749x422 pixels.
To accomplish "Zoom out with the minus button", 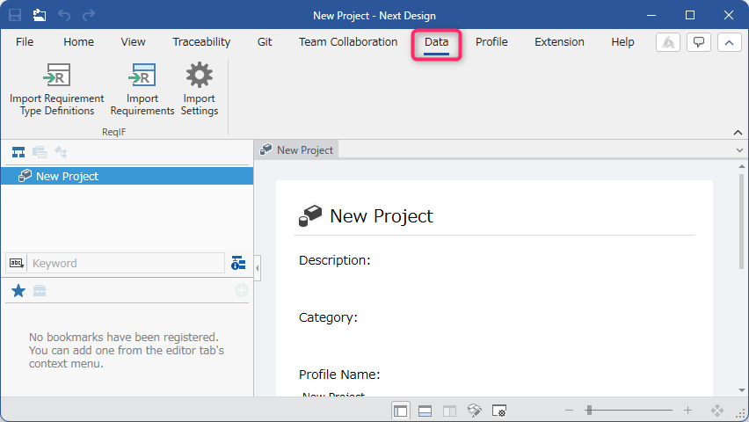I will pos(569,410).
